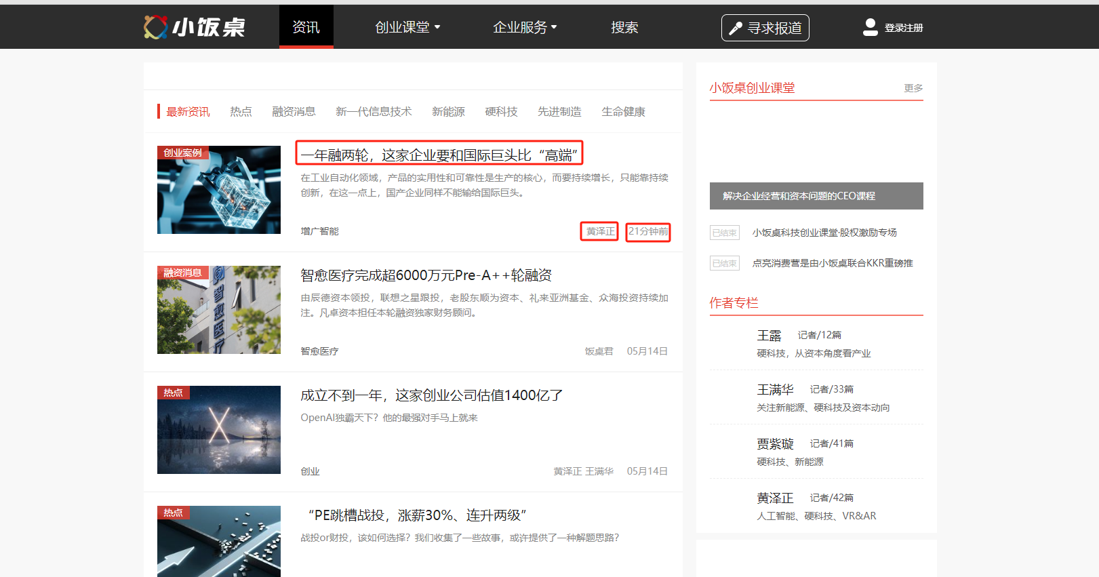The image size is (1099, 577).
Task: Open author 王满华 column
Action: click(775, 389)
